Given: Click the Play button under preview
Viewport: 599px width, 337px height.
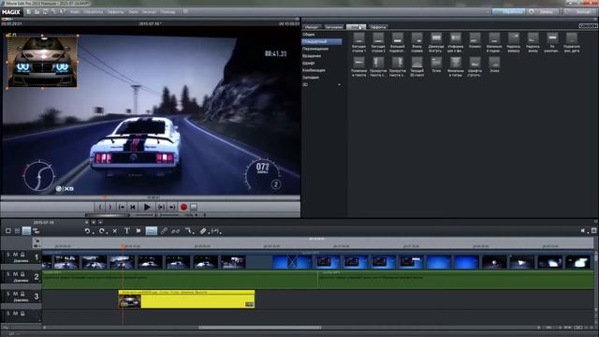Looking at the screenshot, I should pos(147,207).
